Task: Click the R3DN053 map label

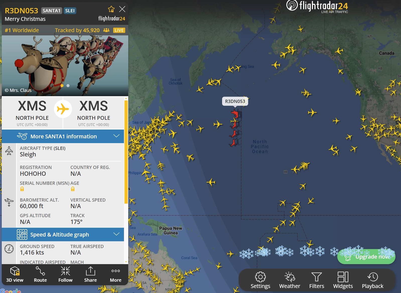Action: click(x=235, y=101)
